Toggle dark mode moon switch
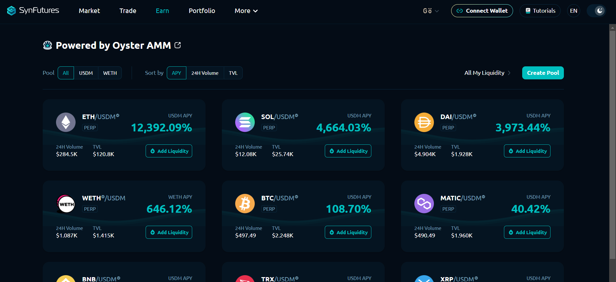 point(596,11)
